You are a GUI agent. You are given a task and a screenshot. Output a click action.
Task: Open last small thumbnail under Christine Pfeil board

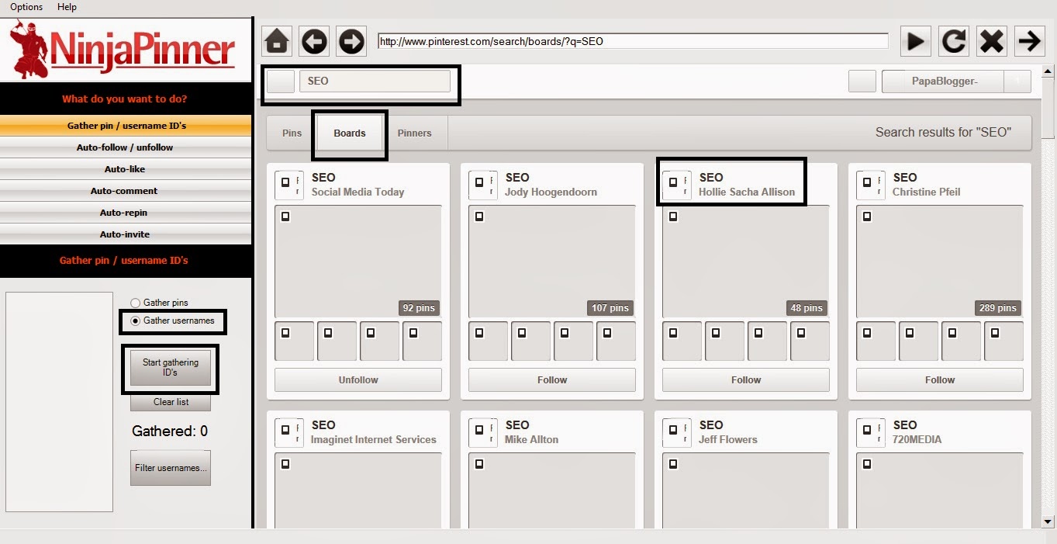tap(1003, 341)
